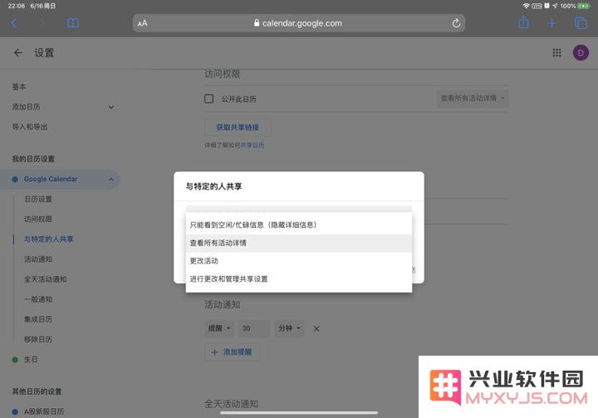Go to 一般通知 sidebar item
598x418 pixels.
pyautogui.click(x=38, y=299)
